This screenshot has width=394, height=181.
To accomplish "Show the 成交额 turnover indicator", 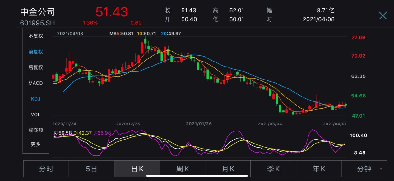I will point(36,131).
